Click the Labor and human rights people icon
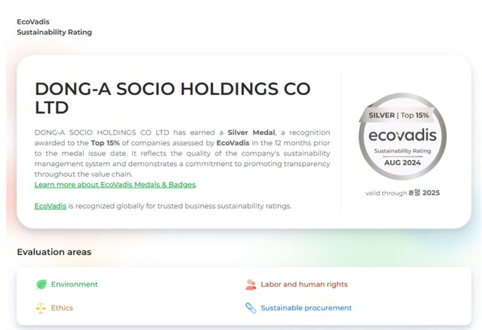The height and width of the screenshot is (330, 482). 251,284
